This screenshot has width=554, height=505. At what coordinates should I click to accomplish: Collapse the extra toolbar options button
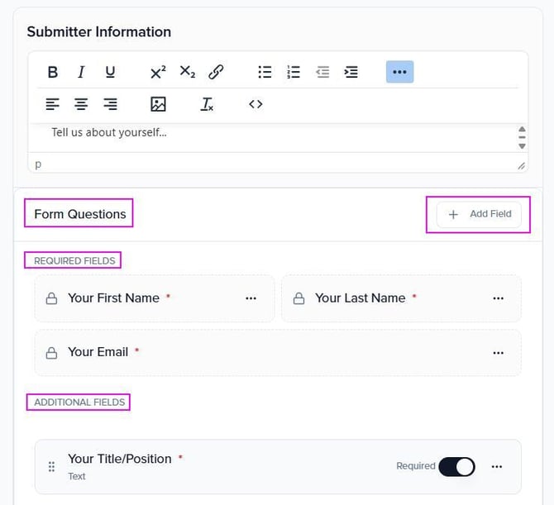[x=399, y=72]
